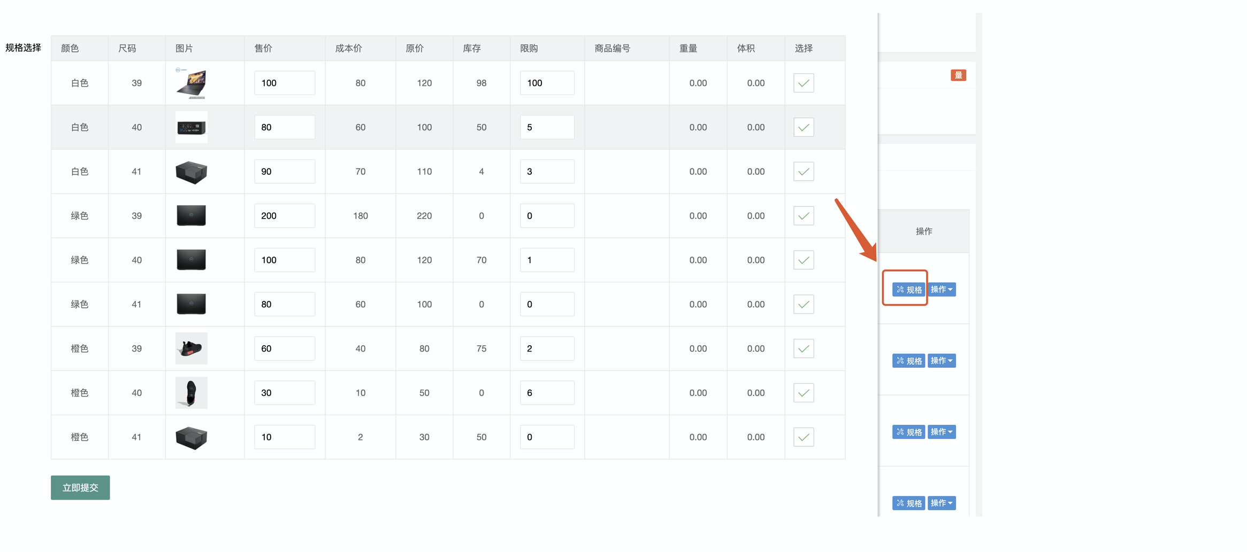Toggle the checkbox for 橙色 size 41
Image resolution: width=1247 pixels, height=552 pixels.
click(803, 437)
